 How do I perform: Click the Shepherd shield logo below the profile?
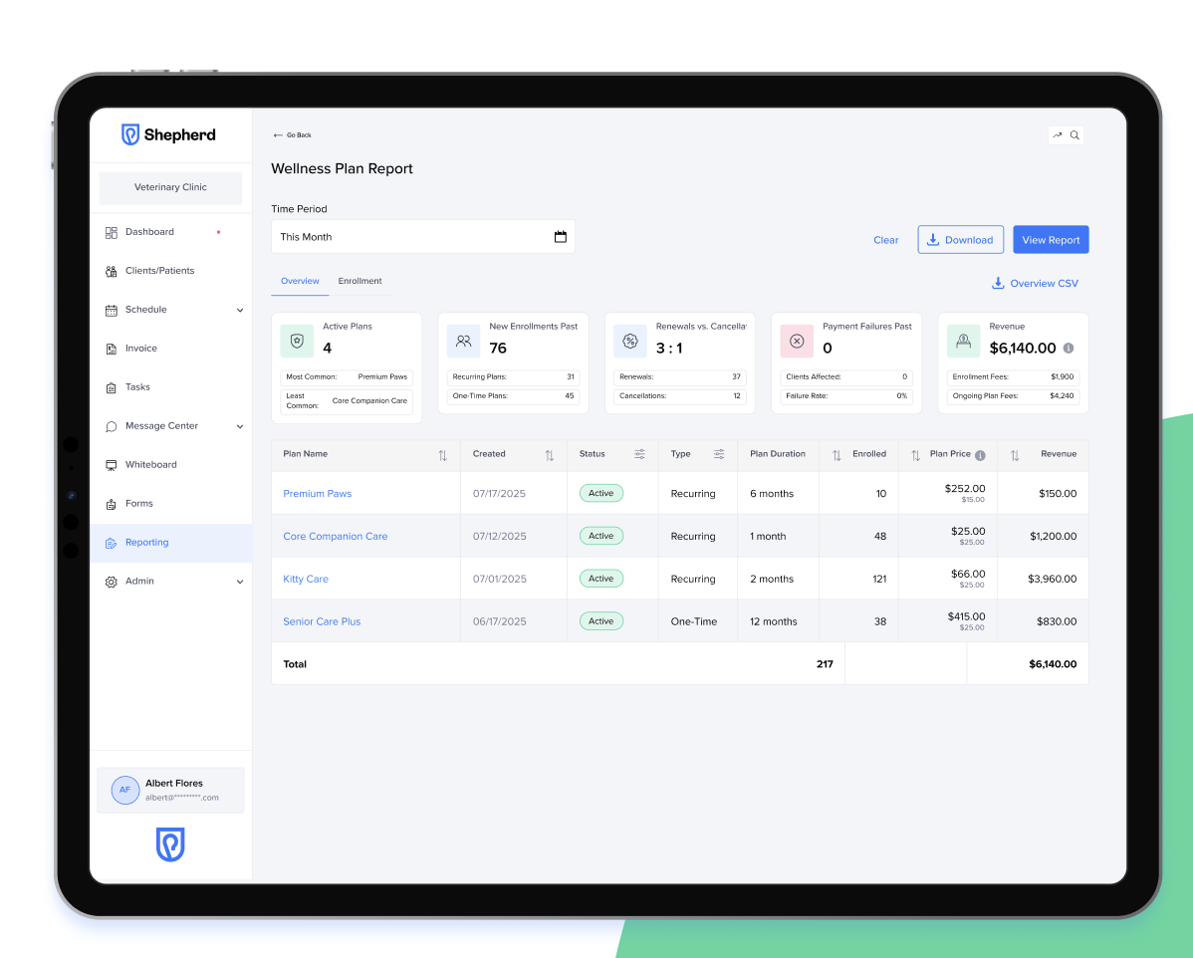pyautogui.click(x=170, y=843)
